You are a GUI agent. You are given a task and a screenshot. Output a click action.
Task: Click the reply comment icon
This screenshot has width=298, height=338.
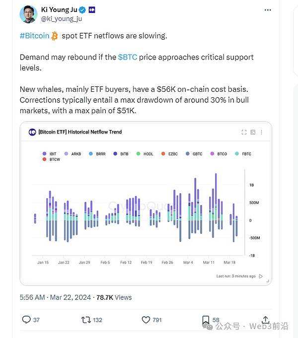[x=26, y=320]
